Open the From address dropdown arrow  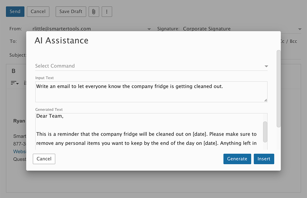(149, 29)
